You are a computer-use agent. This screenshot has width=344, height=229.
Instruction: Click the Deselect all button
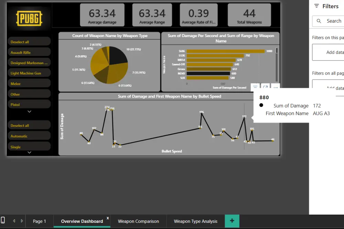[29, 41]
